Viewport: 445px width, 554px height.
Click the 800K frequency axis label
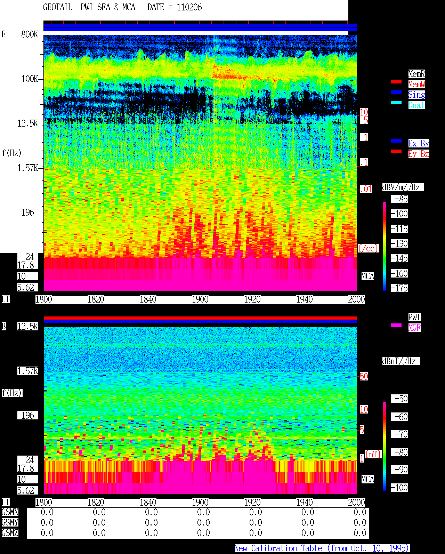(x=30, y=34)
